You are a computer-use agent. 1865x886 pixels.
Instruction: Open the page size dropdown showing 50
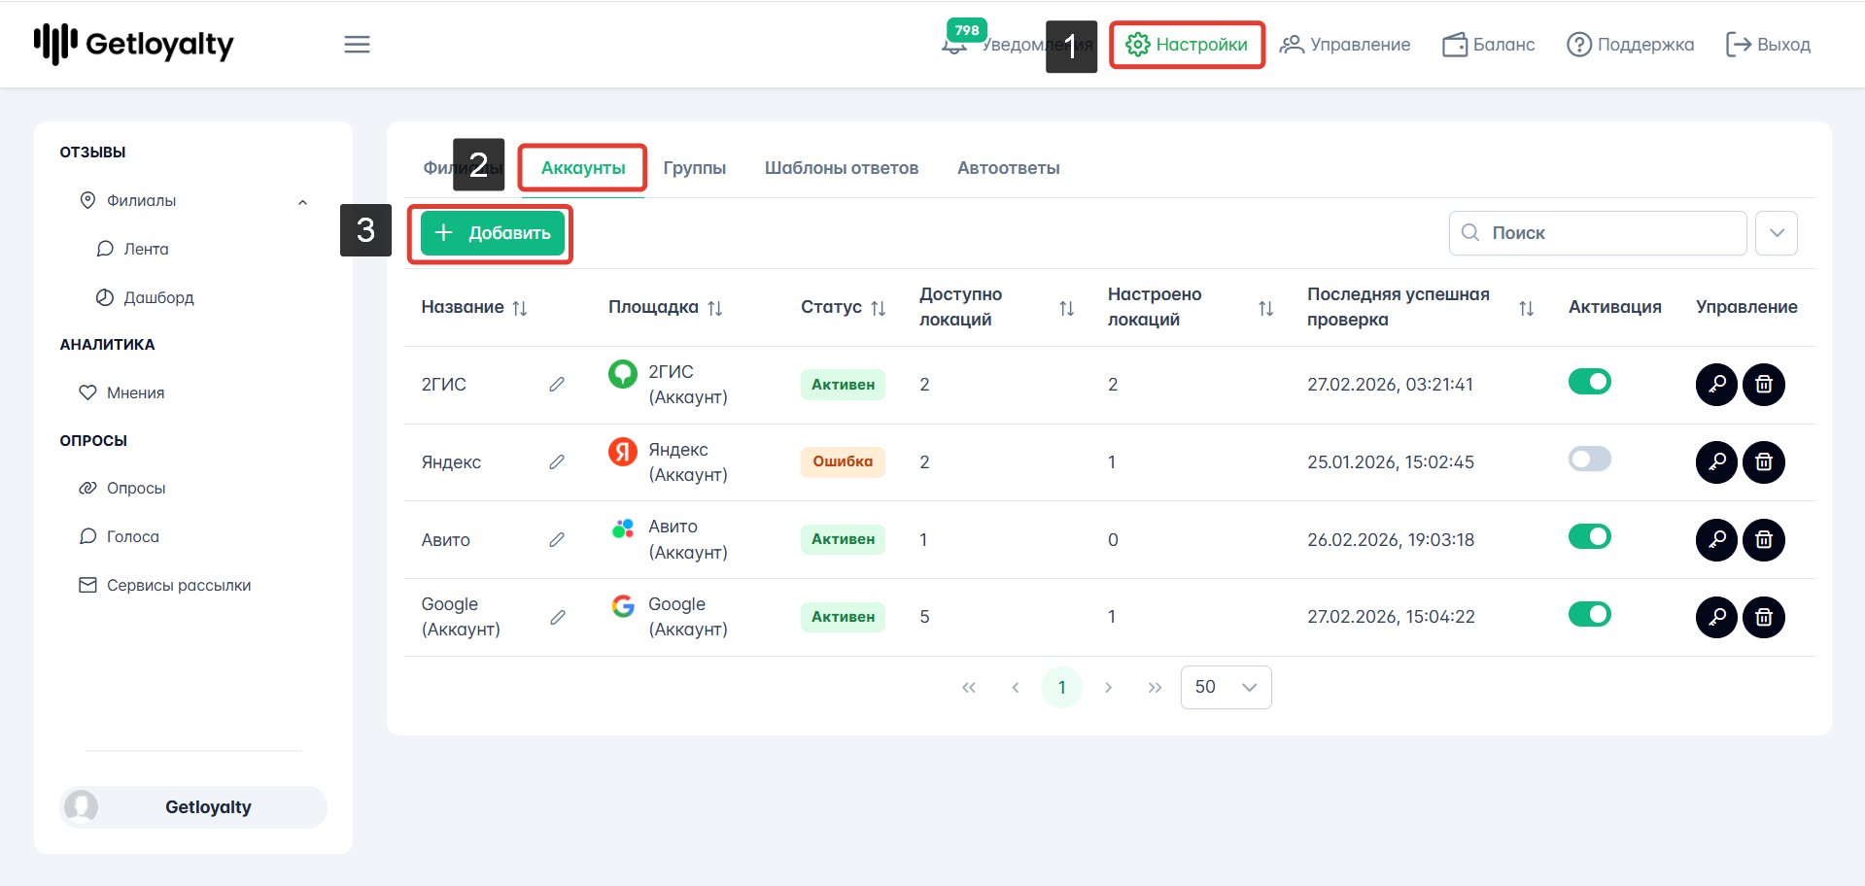pyautogui.click(x=1226, y=687)
